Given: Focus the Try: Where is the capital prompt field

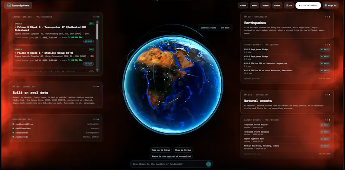Looking at the screenshot, I should pos(168,164).
